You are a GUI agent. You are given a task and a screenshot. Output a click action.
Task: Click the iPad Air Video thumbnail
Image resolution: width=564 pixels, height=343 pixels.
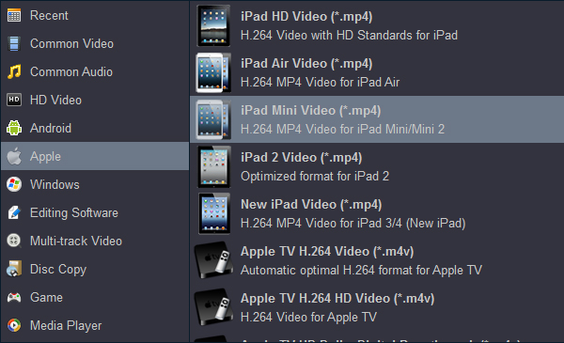pos(213,72)
